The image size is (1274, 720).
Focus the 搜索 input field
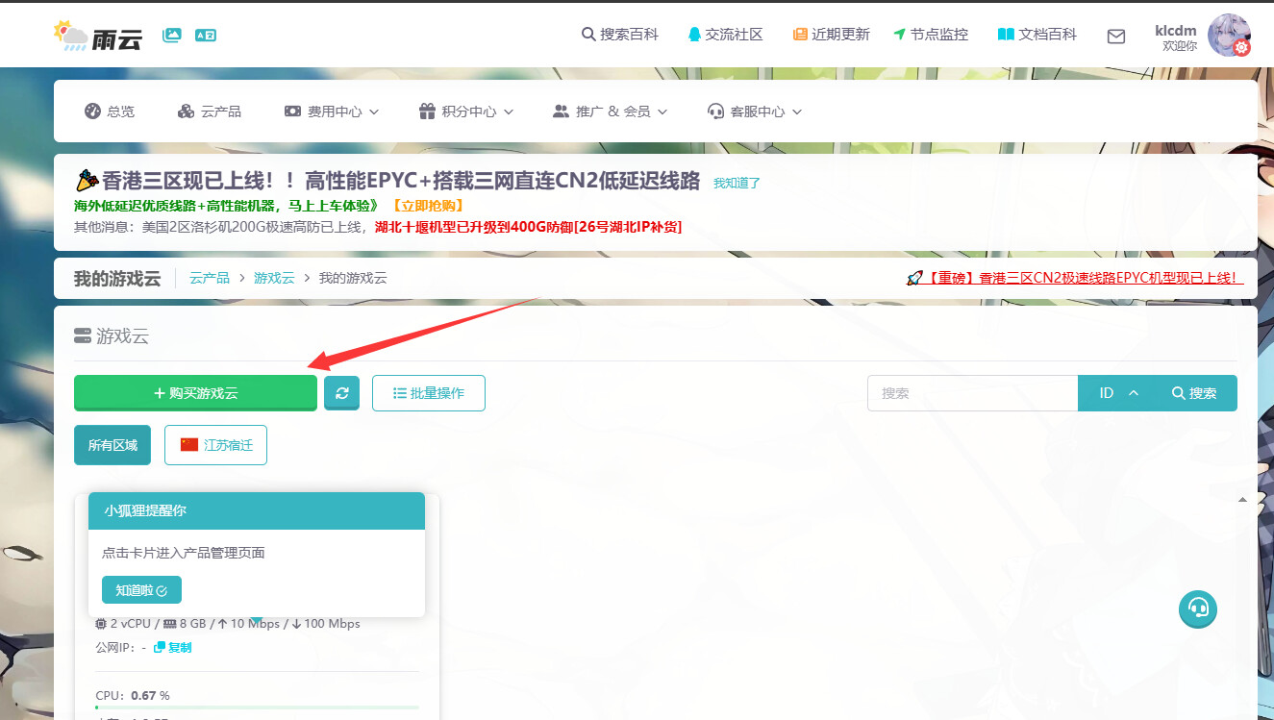coord(972,393)
